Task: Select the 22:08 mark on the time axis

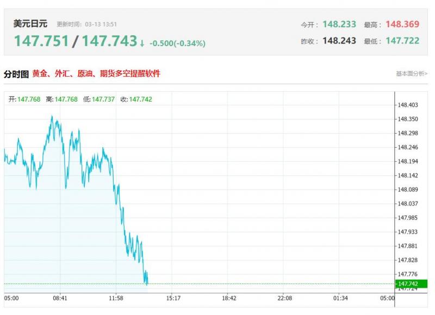Action: (285, 298)
